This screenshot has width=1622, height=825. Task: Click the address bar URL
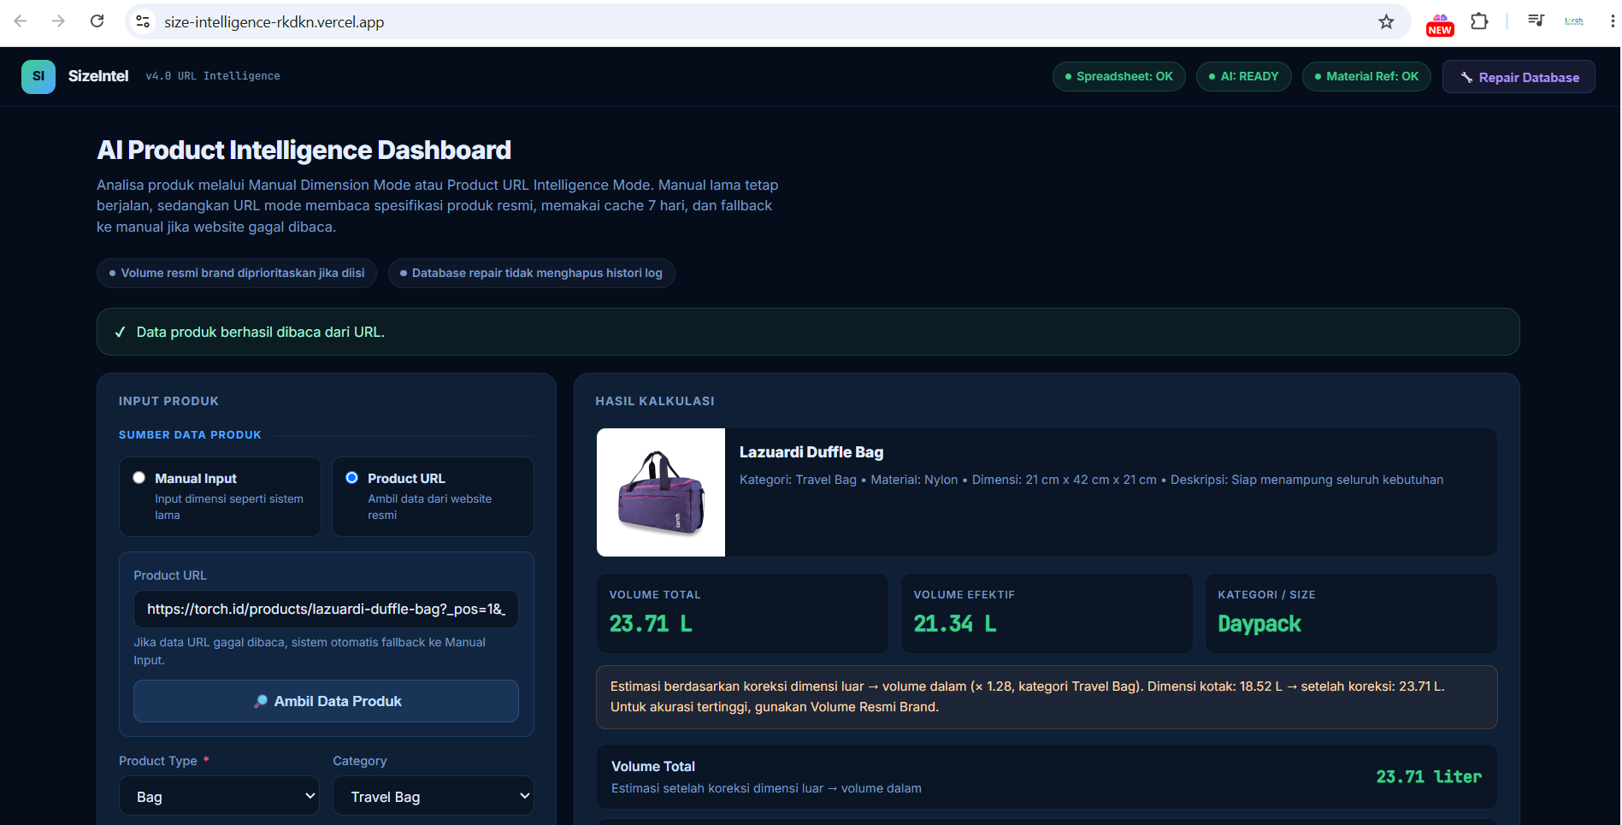pos(274,22)
